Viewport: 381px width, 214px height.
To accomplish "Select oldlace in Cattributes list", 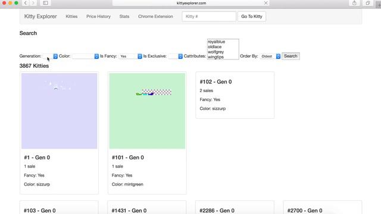I will pyautogui.click(x=214, y=46).
